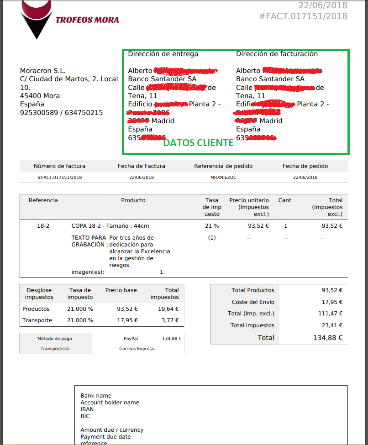Click the Payment due date line
The height and width of the screenshot is (445, 368).
pyautogui.click(x=105, y=437)
